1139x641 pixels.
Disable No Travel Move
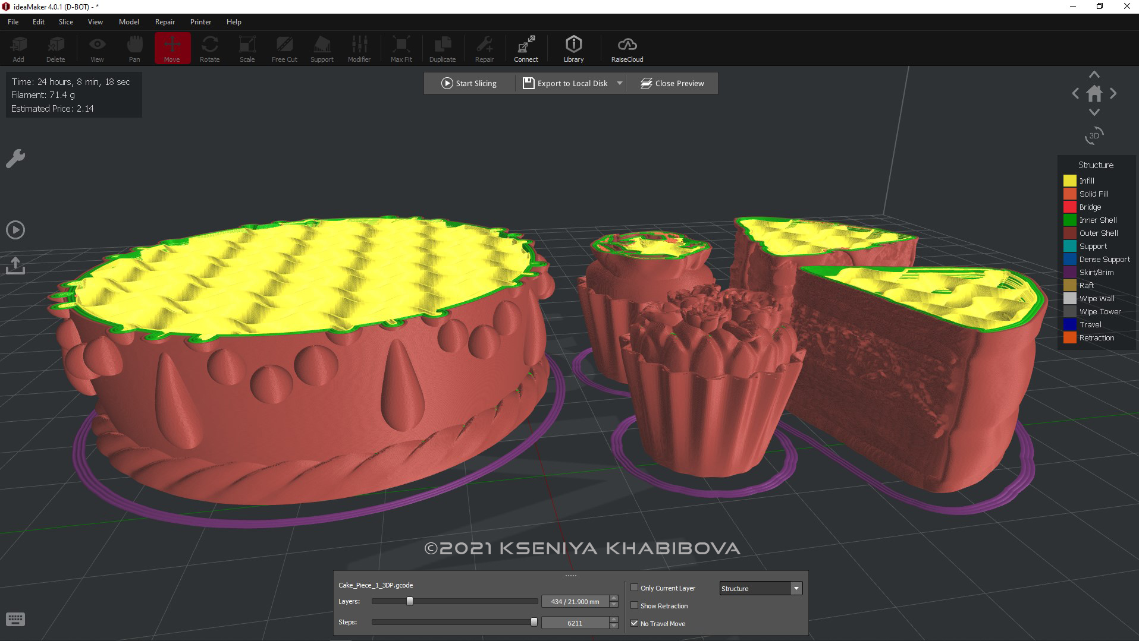coord(634,623)
